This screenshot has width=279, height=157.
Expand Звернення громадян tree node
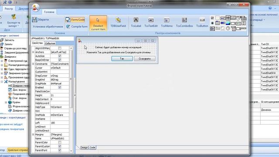(x=2, y=73)
